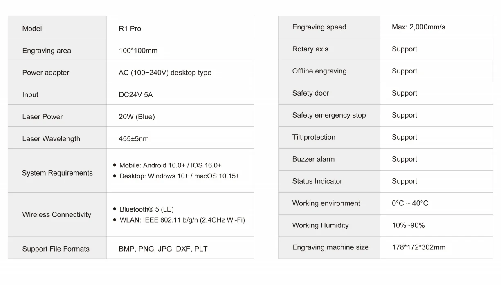501x285 pixels.
Task: Select the 20W (Blue) laser power value
Action: (137, 117)
